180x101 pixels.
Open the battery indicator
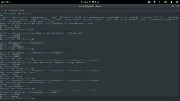pos(166,2)
